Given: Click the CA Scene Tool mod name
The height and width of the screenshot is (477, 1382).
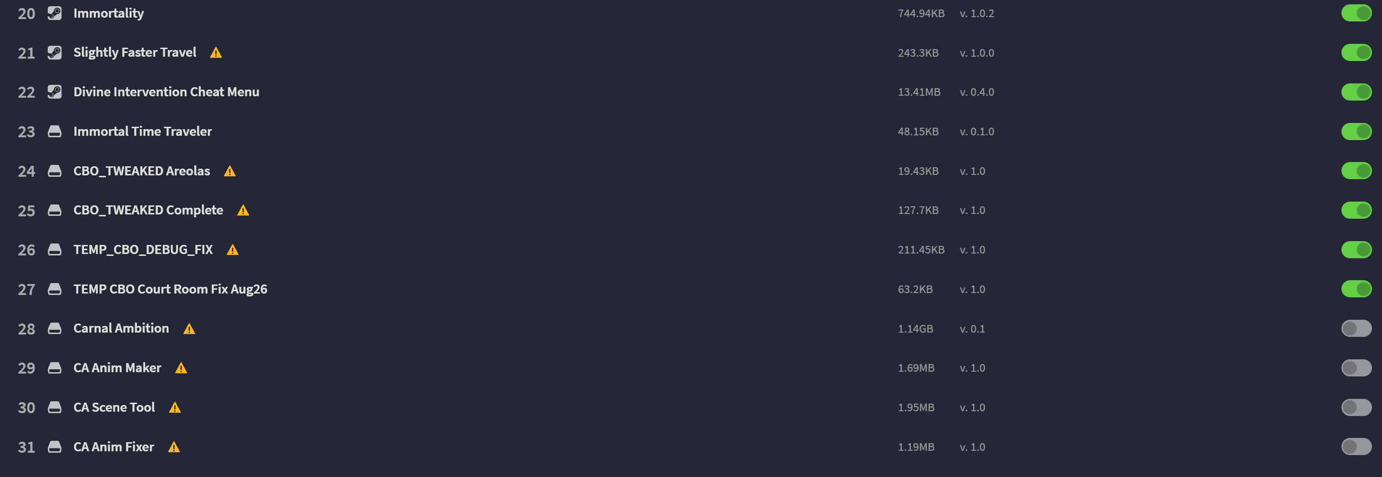Looking at the screenshot, I should pyautogui.click(x=114, y=407).
